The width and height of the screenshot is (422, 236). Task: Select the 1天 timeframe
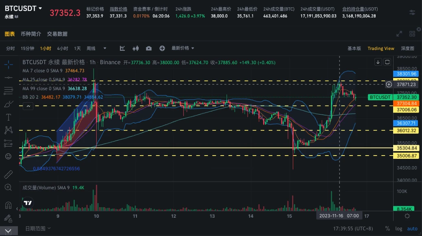77,48
